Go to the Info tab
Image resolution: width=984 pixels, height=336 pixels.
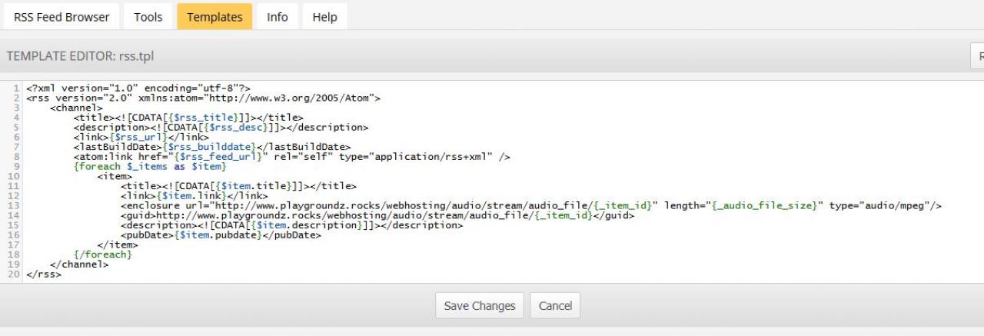coord(278,17)
